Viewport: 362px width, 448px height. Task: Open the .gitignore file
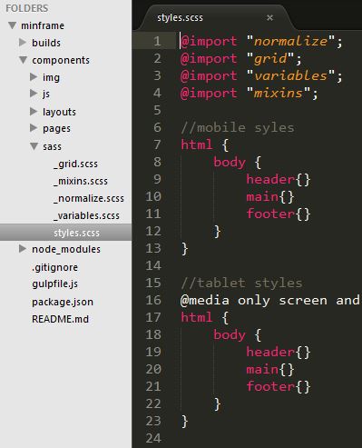[x=54, y=267]
